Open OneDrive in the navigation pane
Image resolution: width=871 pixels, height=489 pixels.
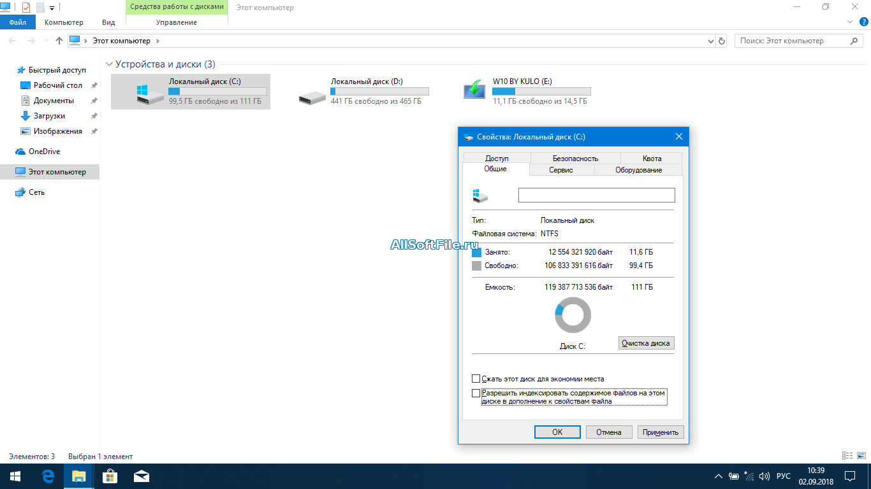click(44, 152)
